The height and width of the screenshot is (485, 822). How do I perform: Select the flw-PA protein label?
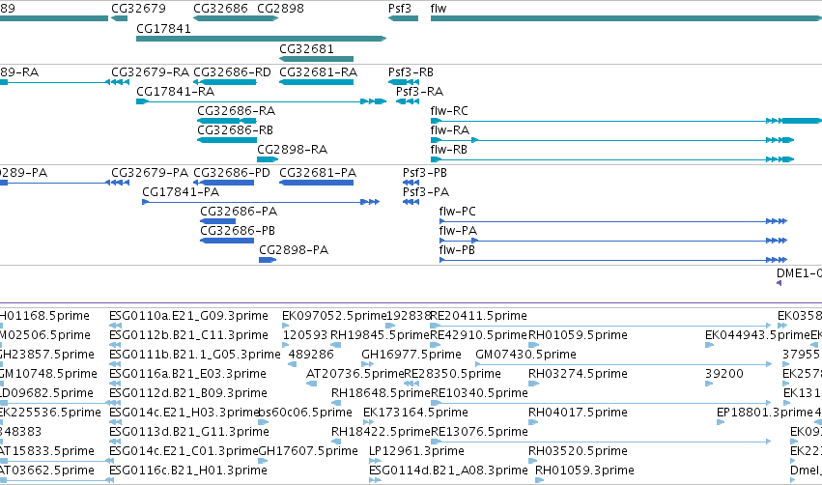click(x=458, y=231)
